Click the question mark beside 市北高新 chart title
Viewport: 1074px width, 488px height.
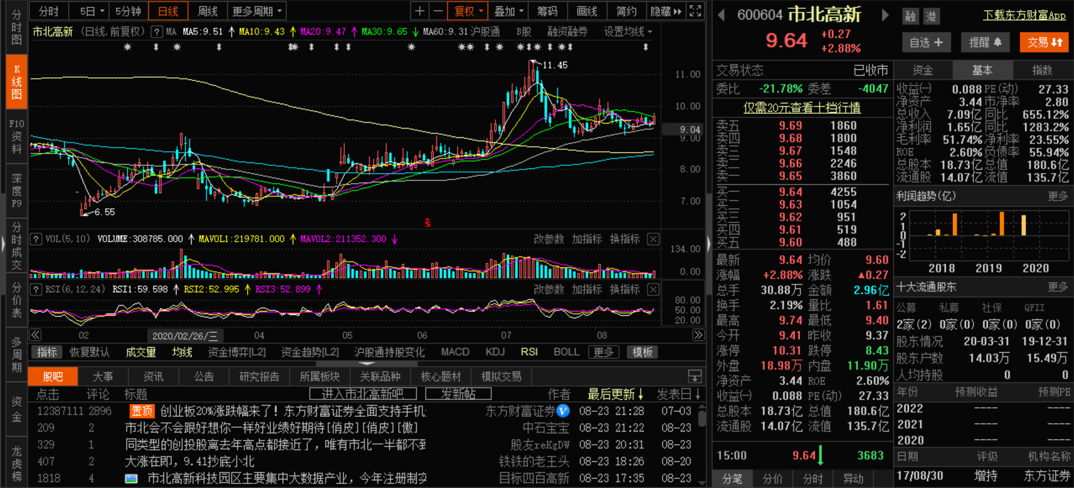(157, 32)
